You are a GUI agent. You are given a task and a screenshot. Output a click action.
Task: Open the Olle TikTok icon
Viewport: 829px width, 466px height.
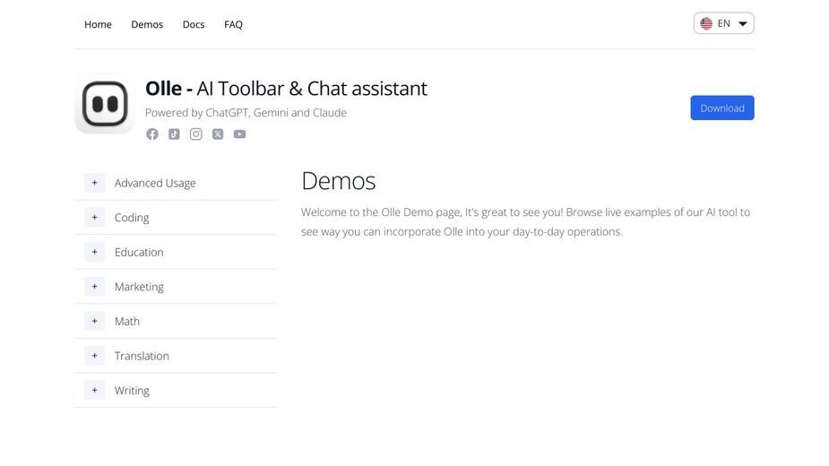pos(174,134)
